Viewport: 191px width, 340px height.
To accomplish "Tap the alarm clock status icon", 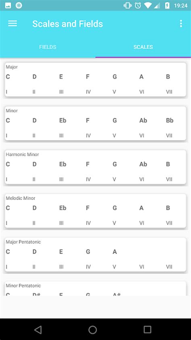I will point(138,5).
